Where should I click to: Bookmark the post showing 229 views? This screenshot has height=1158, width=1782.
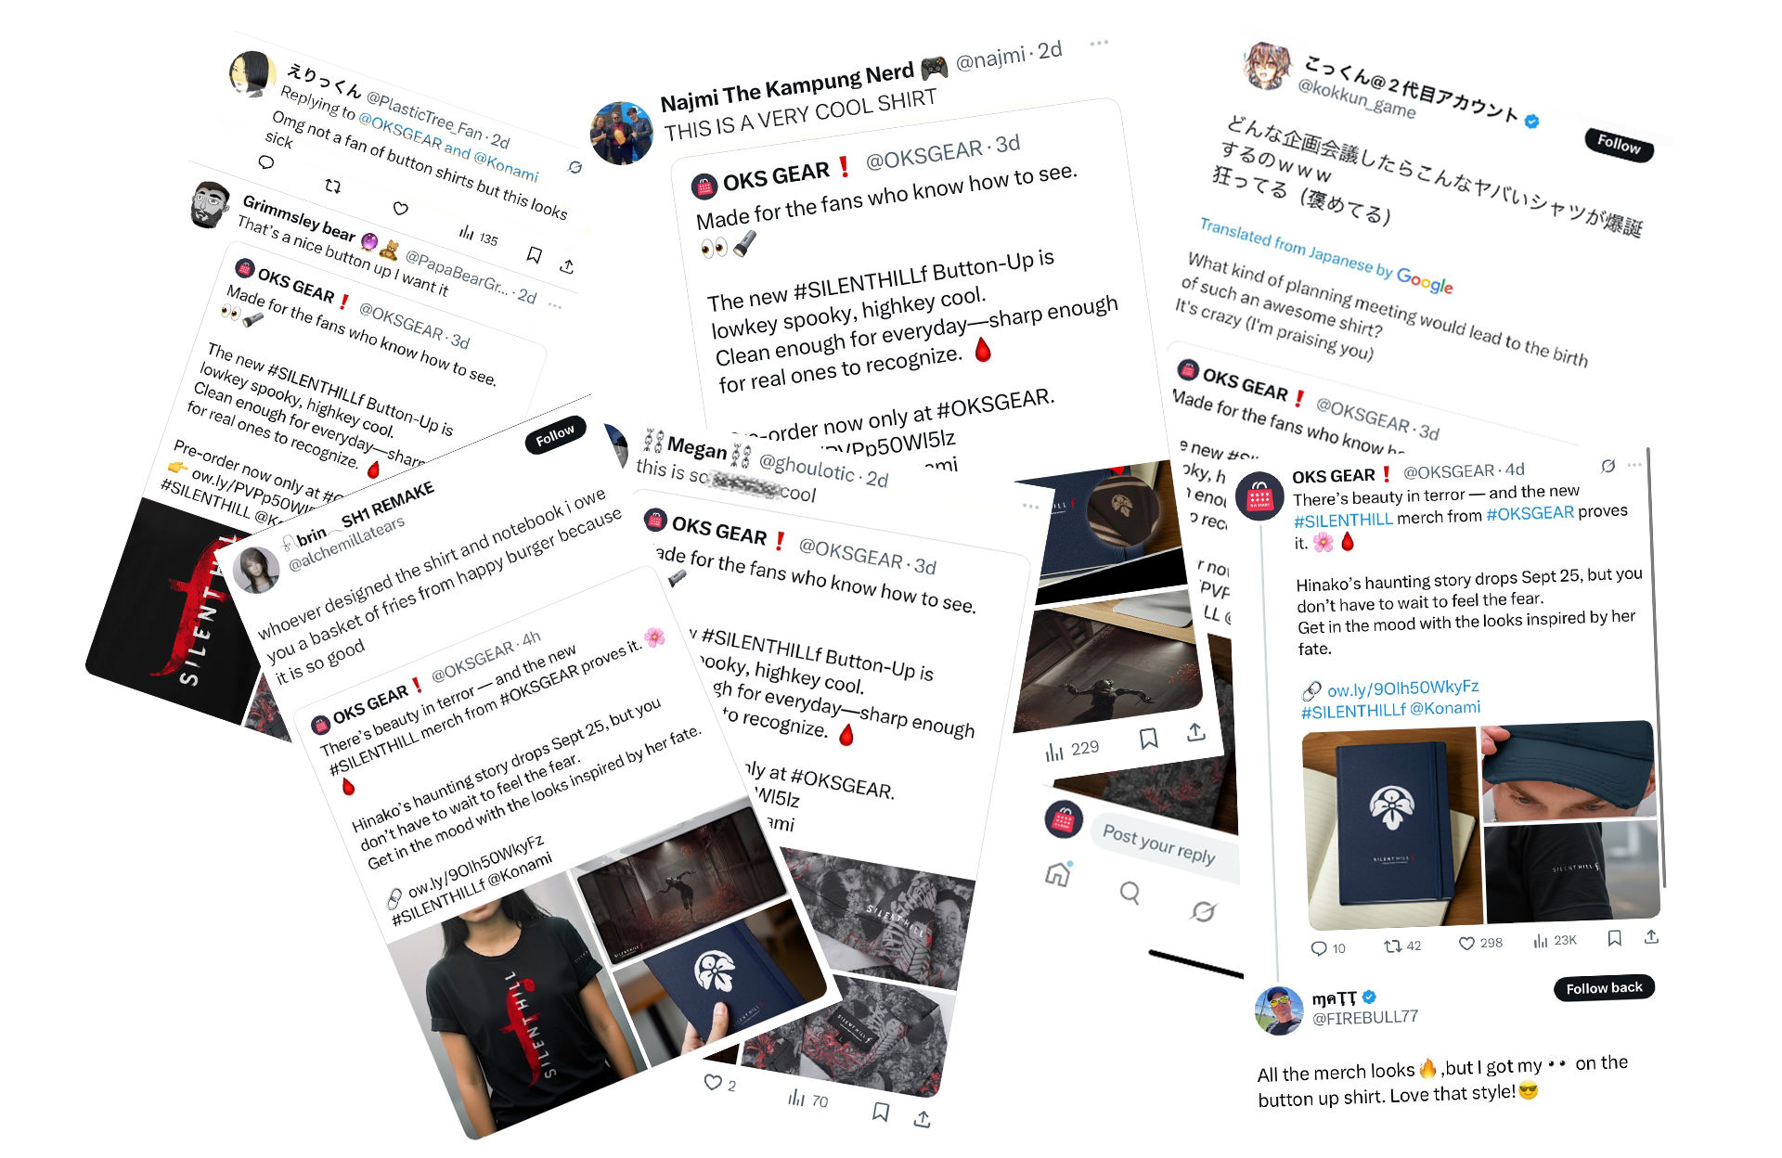(x=1148, y=738)
